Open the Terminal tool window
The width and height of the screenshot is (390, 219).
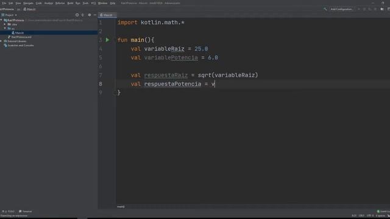pyautogui.click(x=26, y=212)
